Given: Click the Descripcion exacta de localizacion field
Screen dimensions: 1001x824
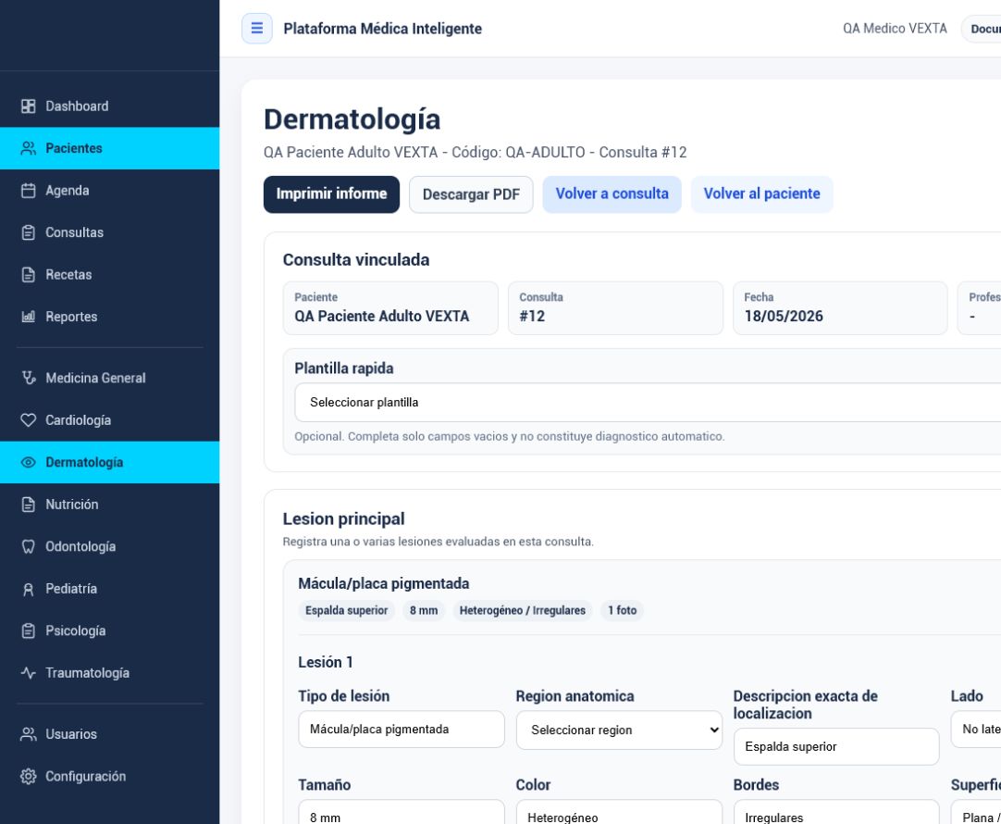Looking at the screenshot, I should pos(836,747).
